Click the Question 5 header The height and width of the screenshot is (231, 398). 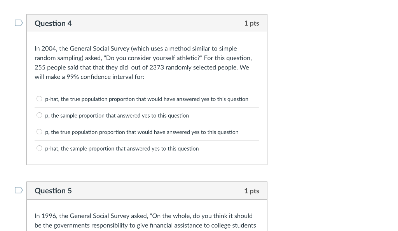click(53, 191)
